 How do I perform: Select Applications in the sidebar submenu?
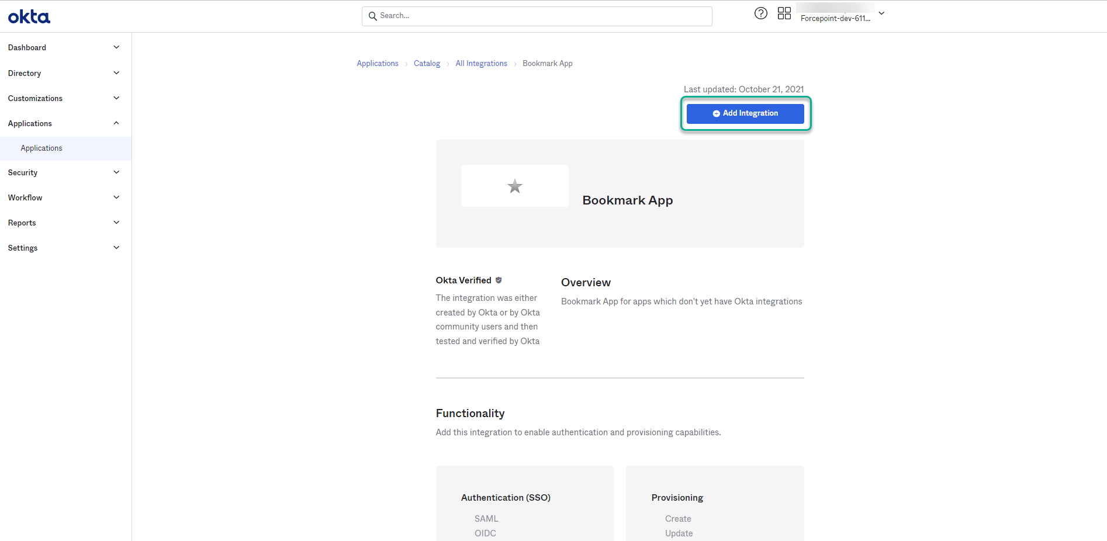(x=41, y=148)
